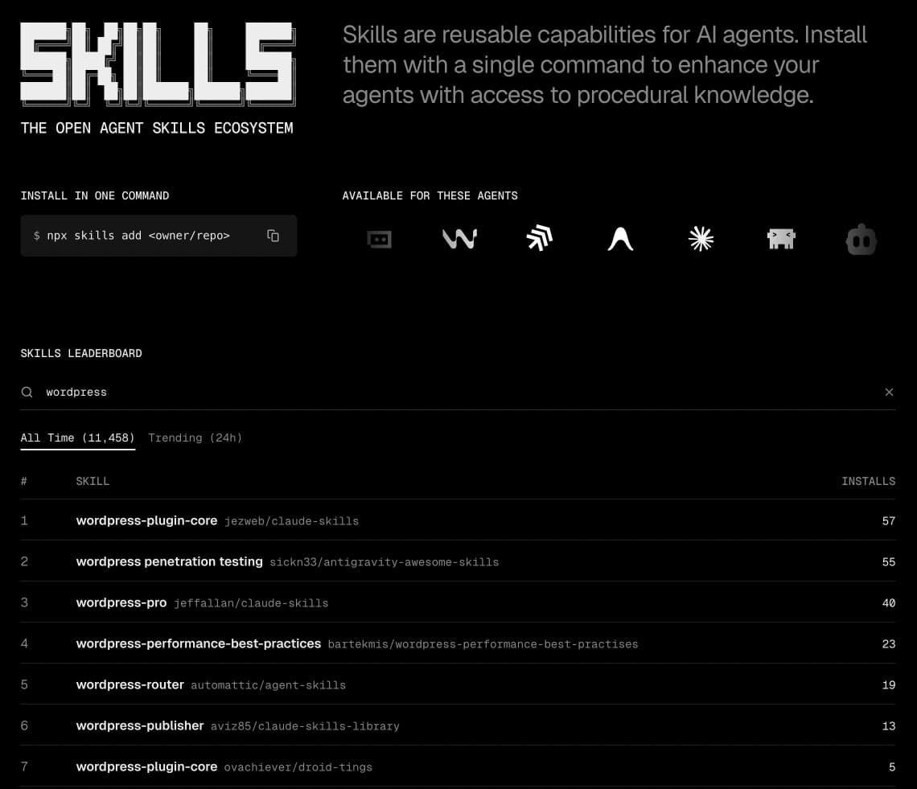Click the pixel robot agent icon with squinting eyes

pos(781,239)
